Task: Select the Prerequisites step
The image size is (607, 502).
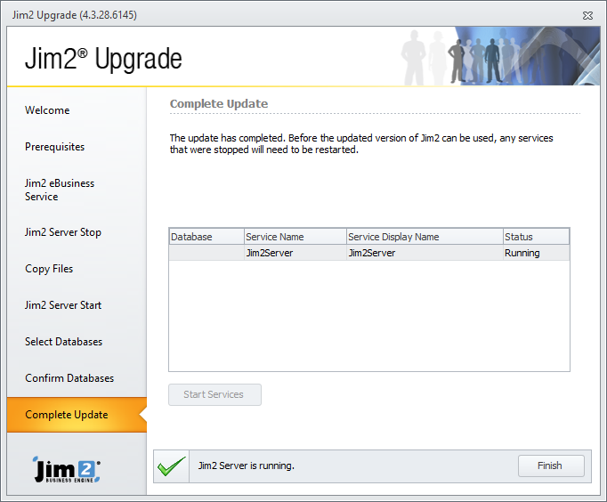Action: [x=54, y=147]
